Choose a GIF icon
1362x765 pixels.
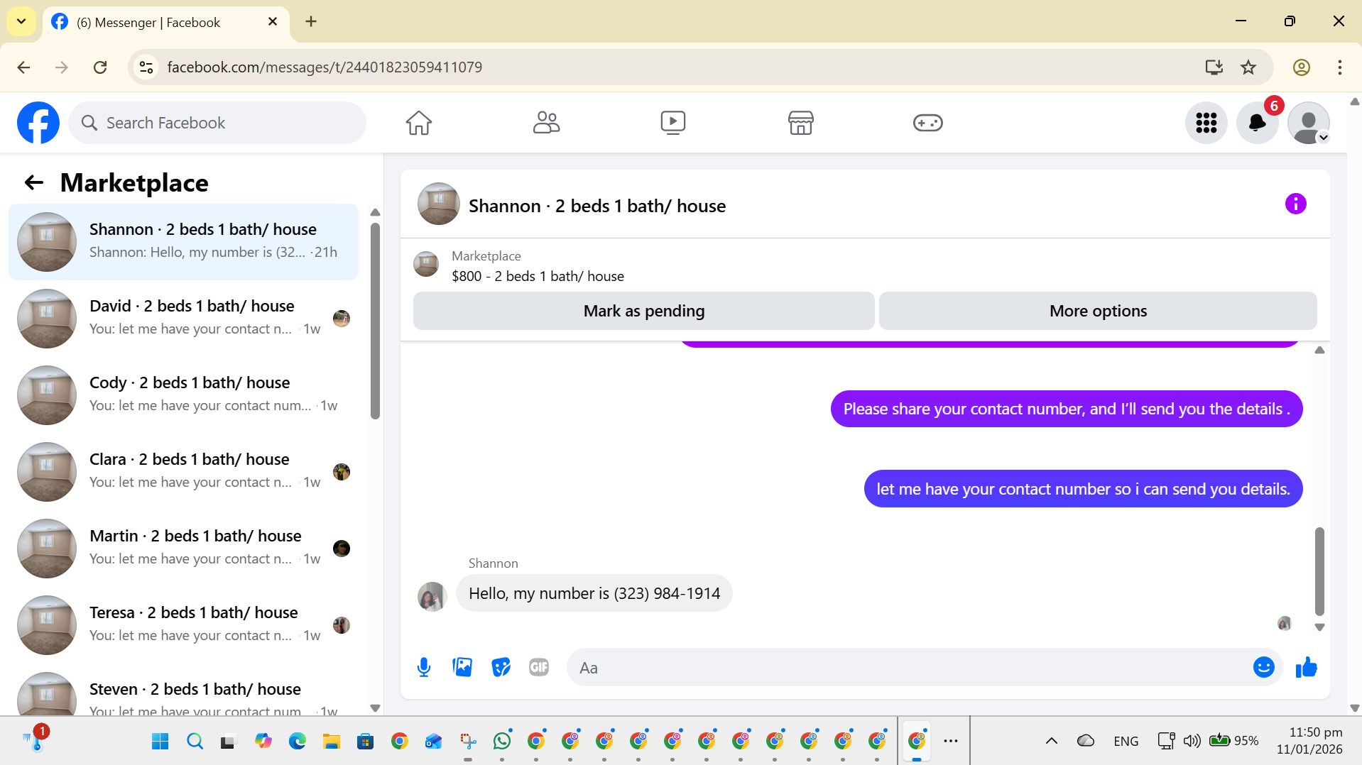coord(539,667)
